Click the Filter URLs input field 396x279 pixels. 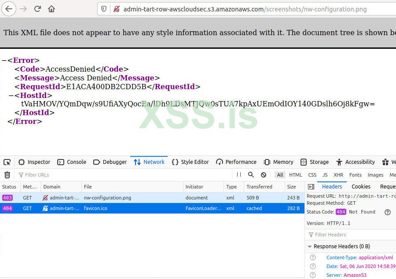(x=124, y=175)
